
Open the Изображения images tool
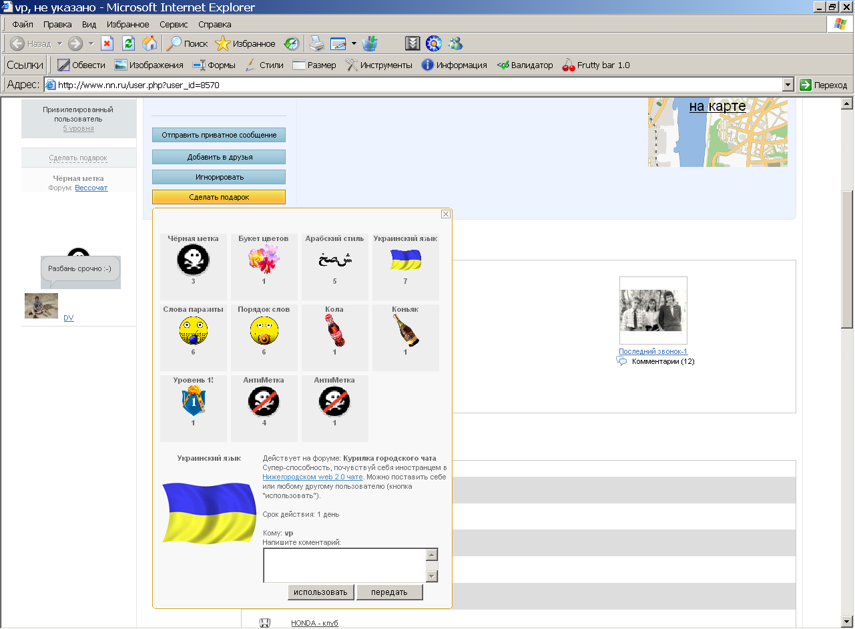(148, 65)
